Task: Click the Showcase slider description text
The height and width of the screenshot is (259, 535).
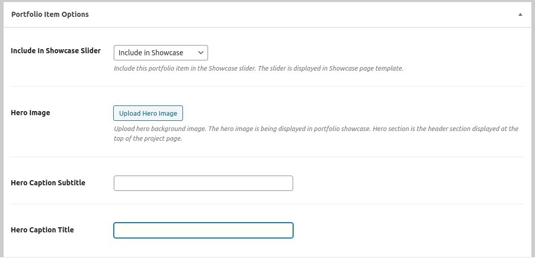Action: tap(258, 68)
